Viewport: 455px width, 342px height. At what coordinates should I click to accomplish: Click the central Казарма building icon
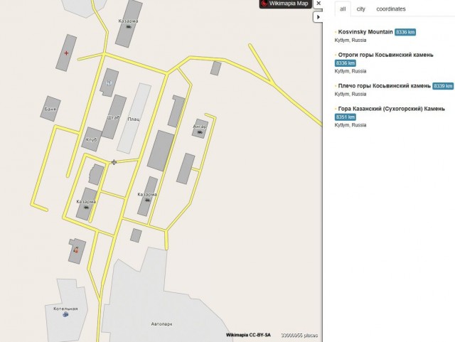coord(147,201)
